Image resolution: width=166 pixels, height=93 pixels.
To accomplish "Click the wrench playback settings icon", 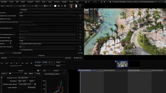I will pyautogui.click(x=31, y=63).
